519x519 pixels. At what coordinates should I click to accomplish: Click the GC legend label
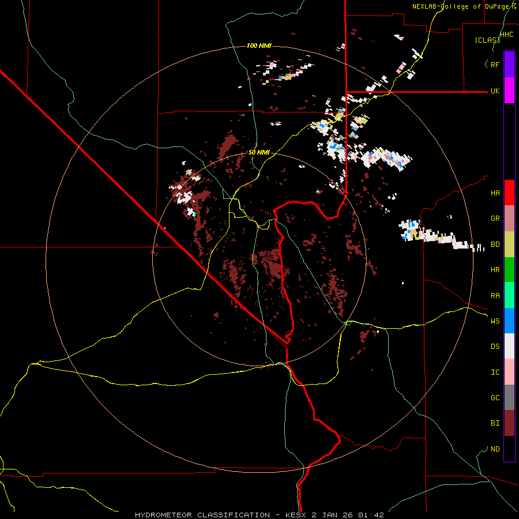tap(495, 398)
